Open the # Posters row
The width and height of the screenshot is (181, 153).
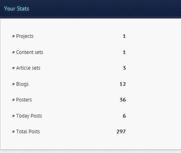pyautogui.click(x=69, y=100)
